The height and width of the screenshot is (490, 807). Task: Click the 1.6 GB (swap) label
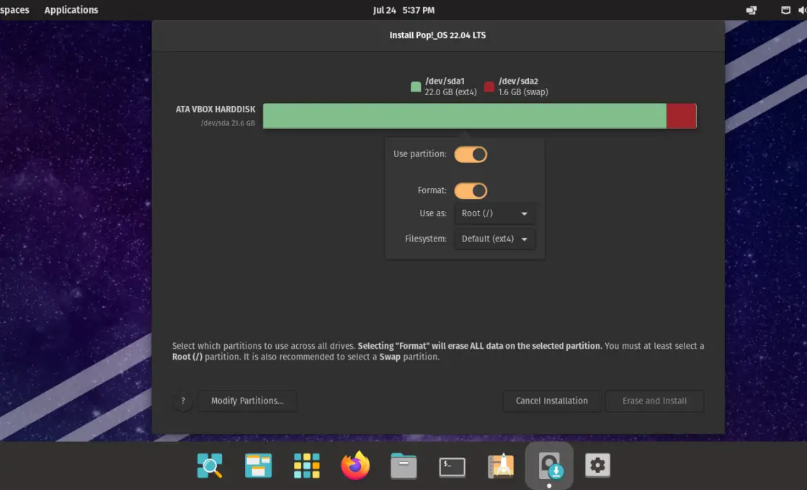click(x=523, y=92)
